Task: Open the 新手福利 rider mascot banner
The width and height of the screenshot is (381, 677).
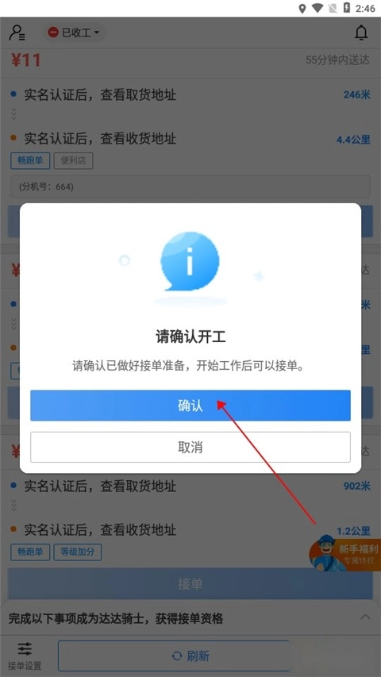Action: click(x=344, y=553)
